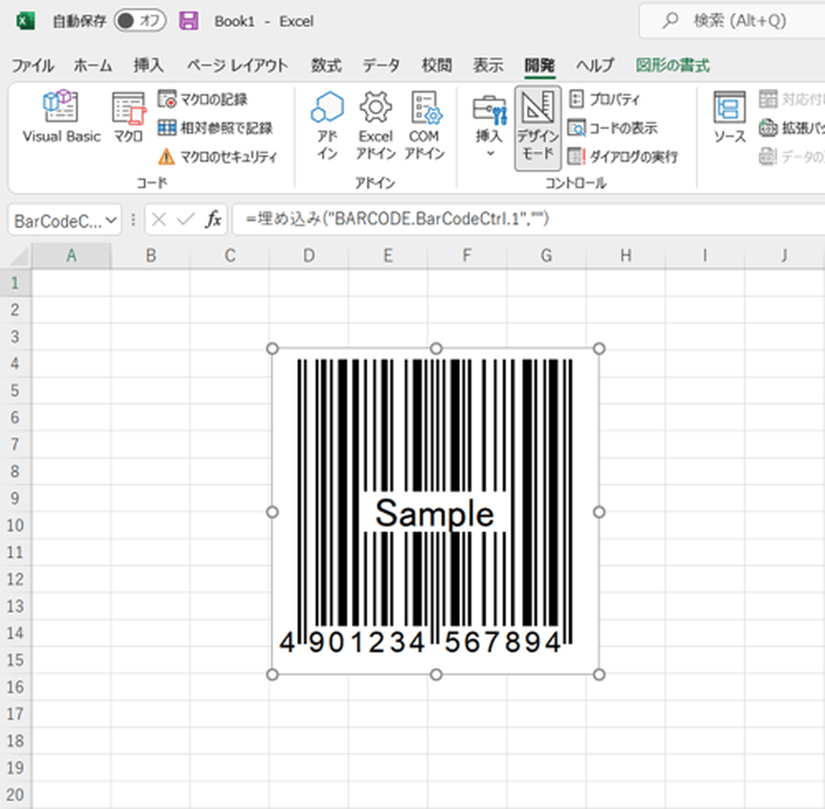Start マクロの記録 macro recording
Image resolution: width=825 pixels, height=809 pixels.
click(203, 99)
